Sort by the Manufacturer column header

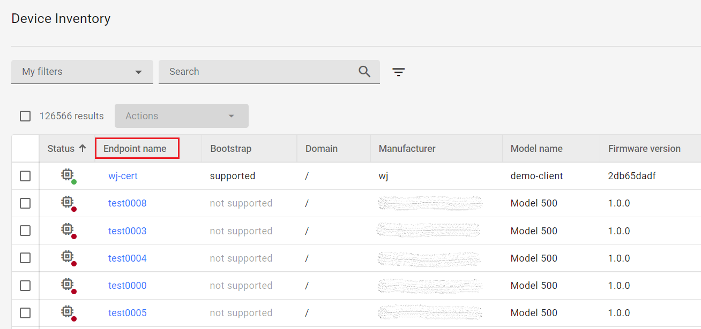click(407, 149)
